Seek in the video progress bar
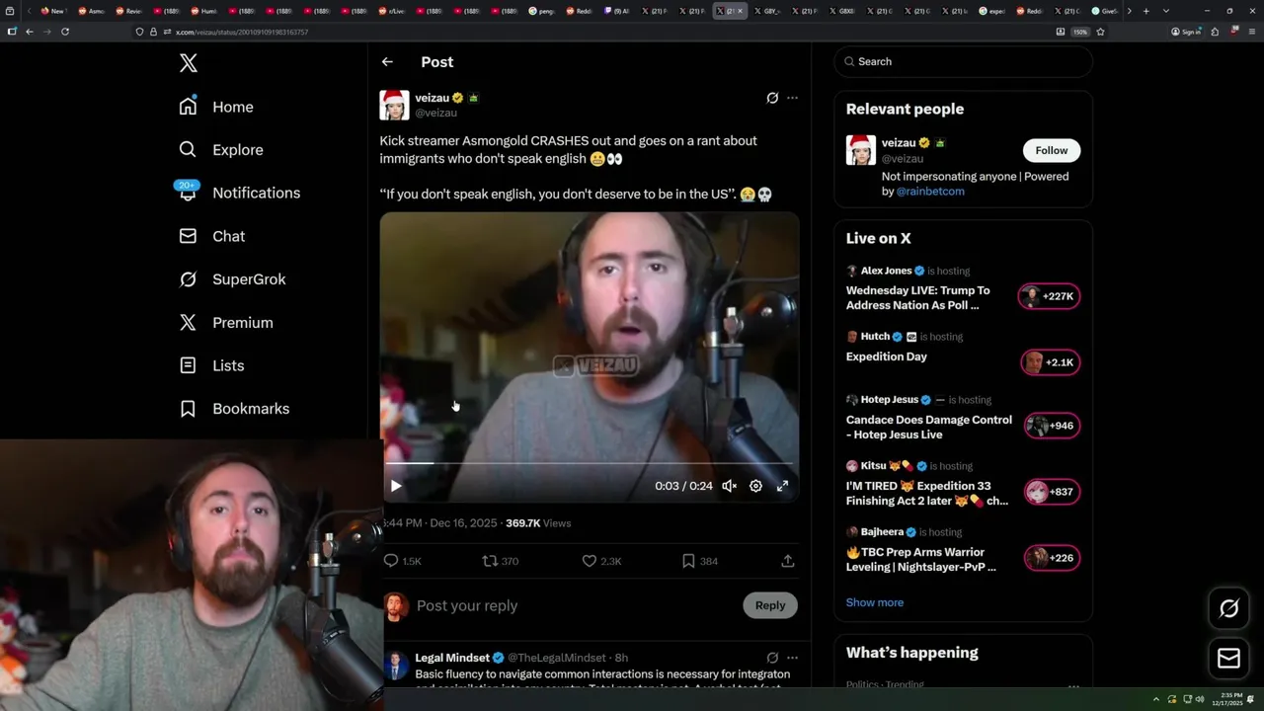 pos(589,462)
